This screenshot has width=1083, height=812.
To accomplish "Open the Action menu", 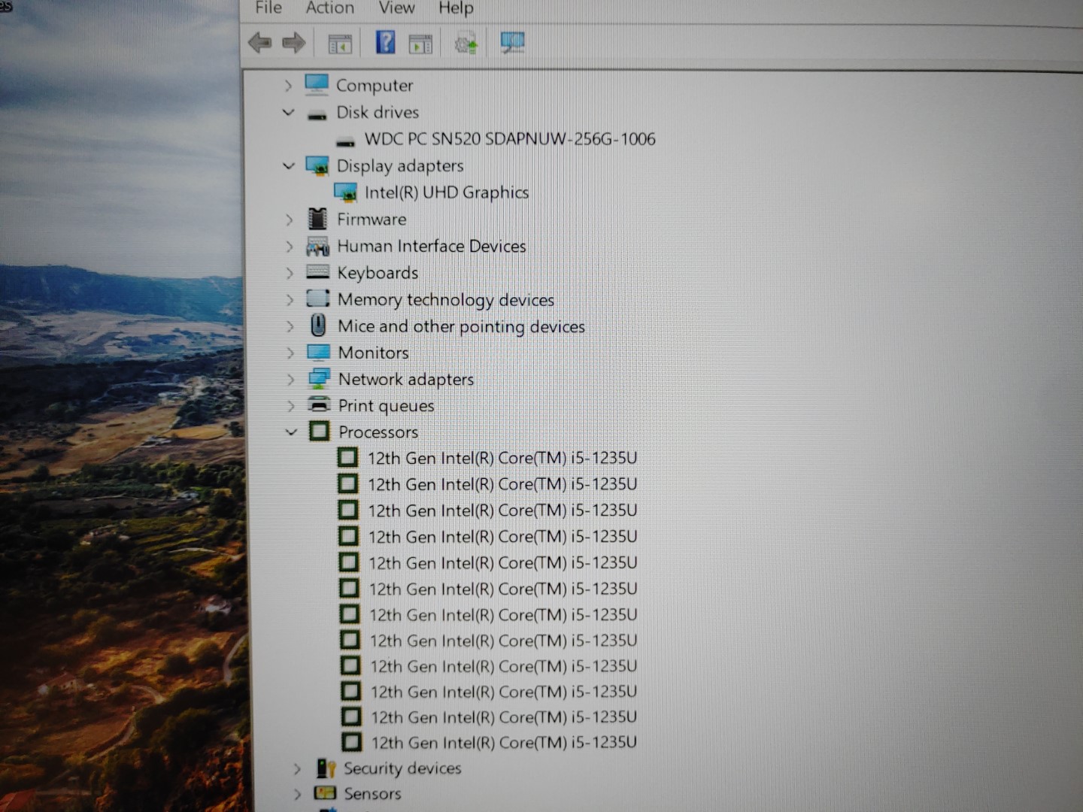I will coord(329,8).
